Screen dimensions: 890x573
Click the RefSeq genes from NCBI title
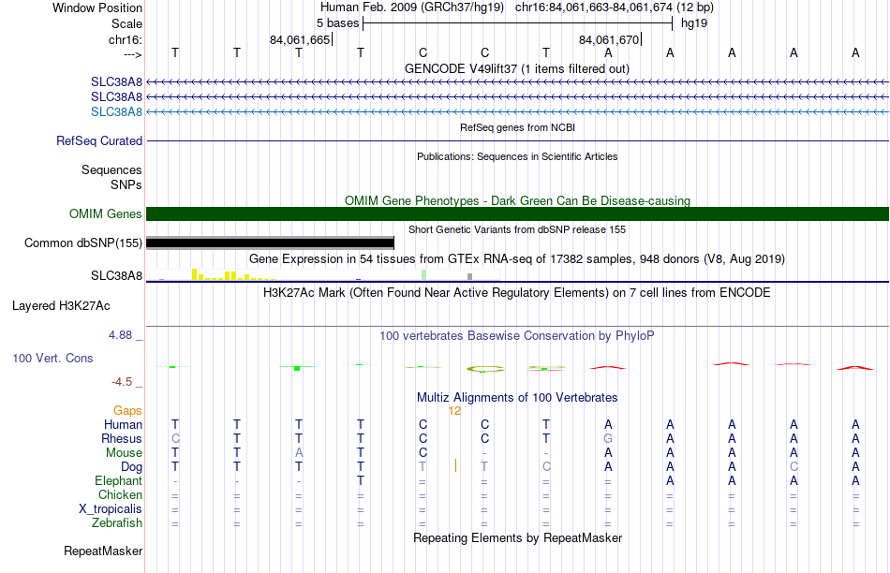pos(517,127)
